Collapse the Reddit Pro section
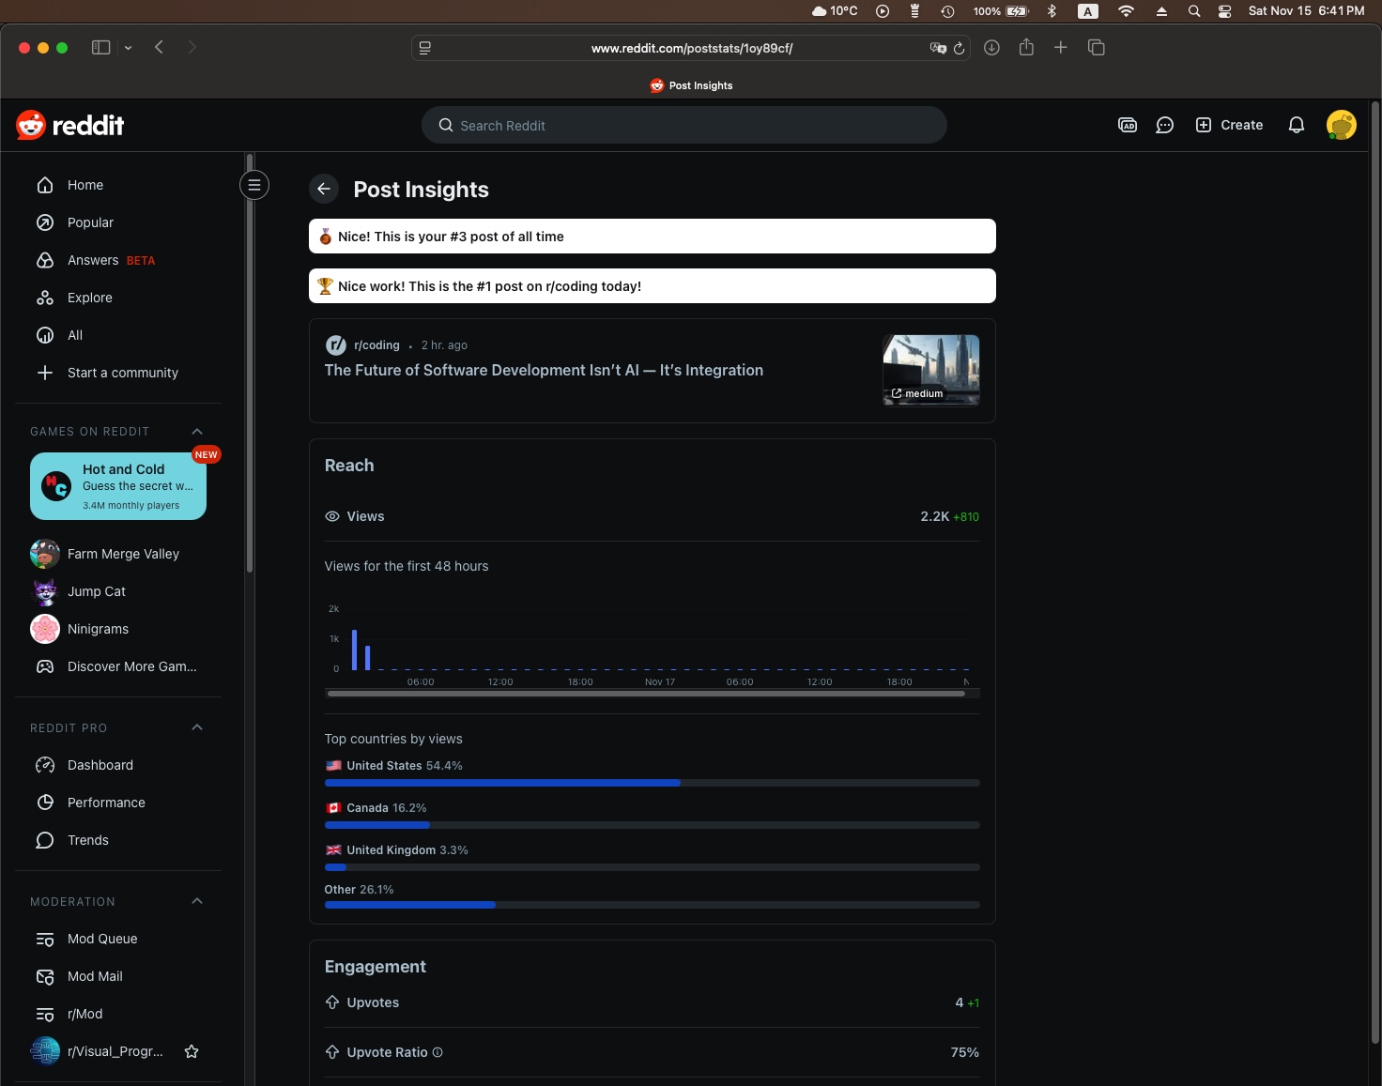1382x1086 pixels. point(197,727)
